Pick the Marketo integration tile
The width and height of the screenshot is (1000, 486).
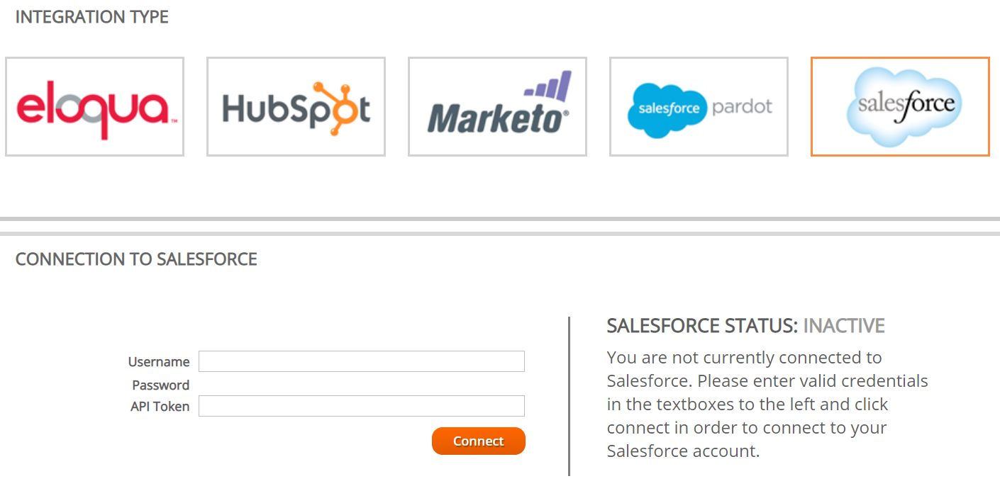[x=497, y=106]
